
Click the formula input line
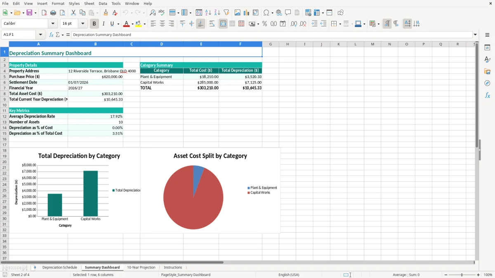272,35
